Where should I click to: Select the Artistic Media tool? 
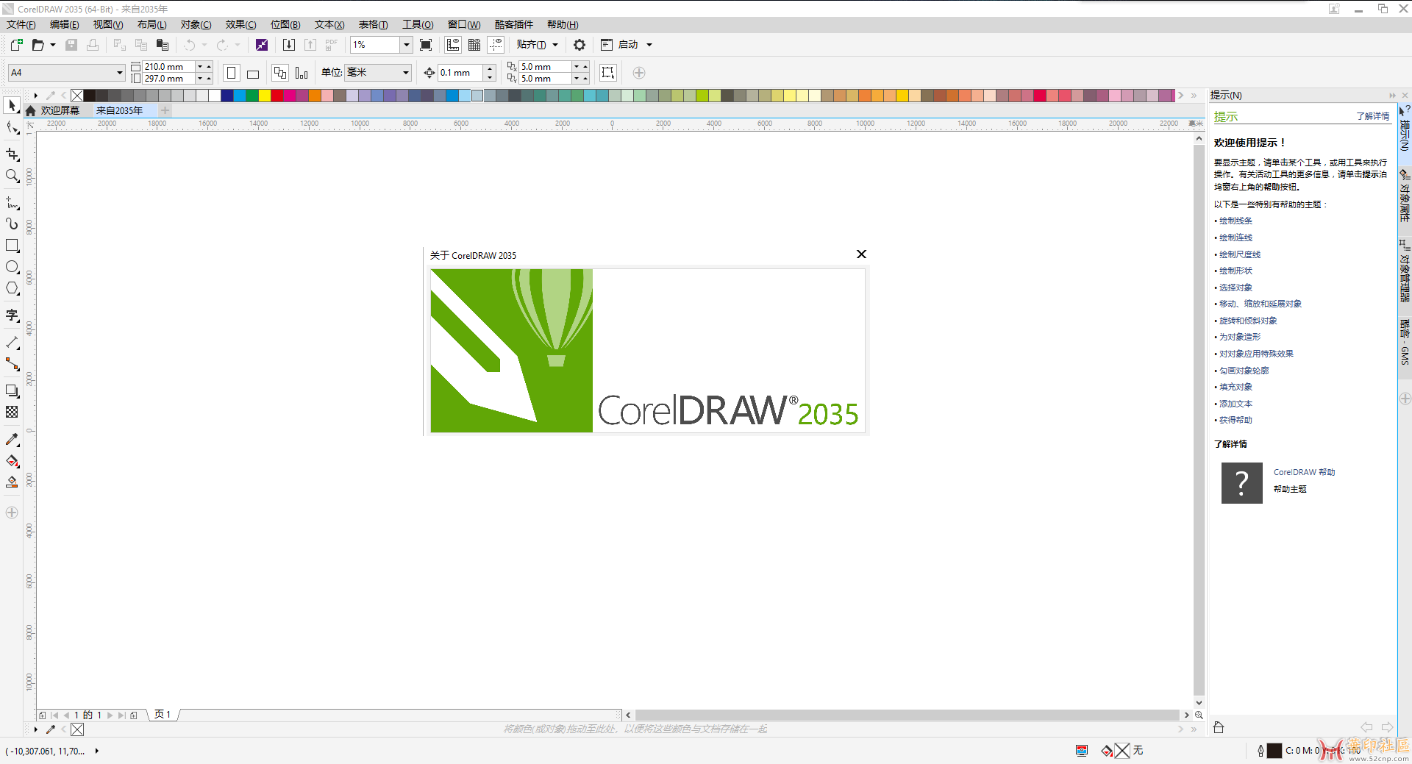point(13,224)
